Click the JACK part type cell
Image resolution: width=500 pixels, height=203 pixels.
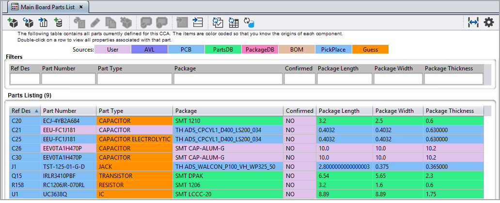pos(134,166)
